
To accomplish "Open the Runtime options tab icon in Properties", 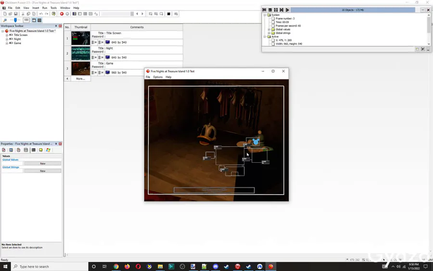I will tap(18, 150).
